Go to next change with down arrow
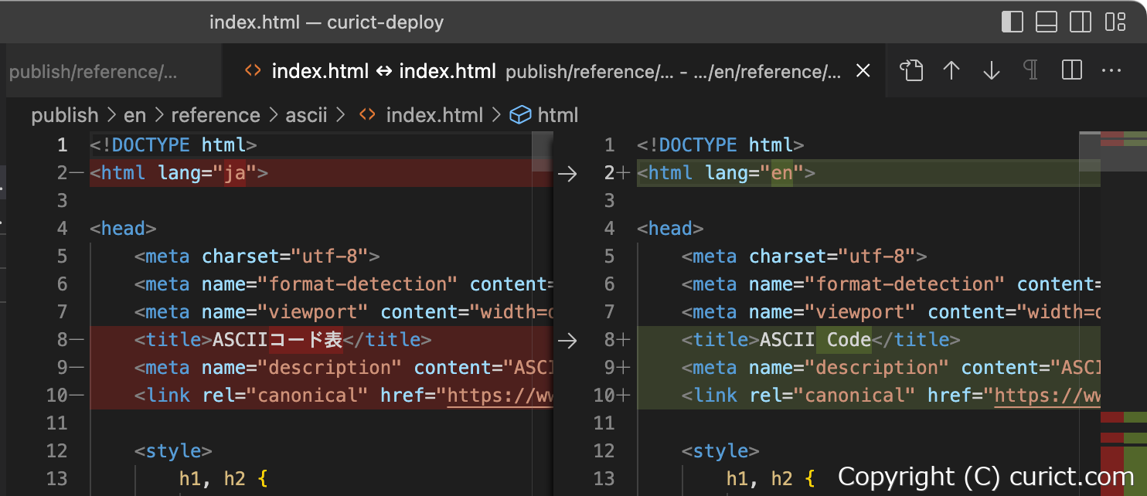The width and height of the screenshot is (1147, 496). pos(992,71)
